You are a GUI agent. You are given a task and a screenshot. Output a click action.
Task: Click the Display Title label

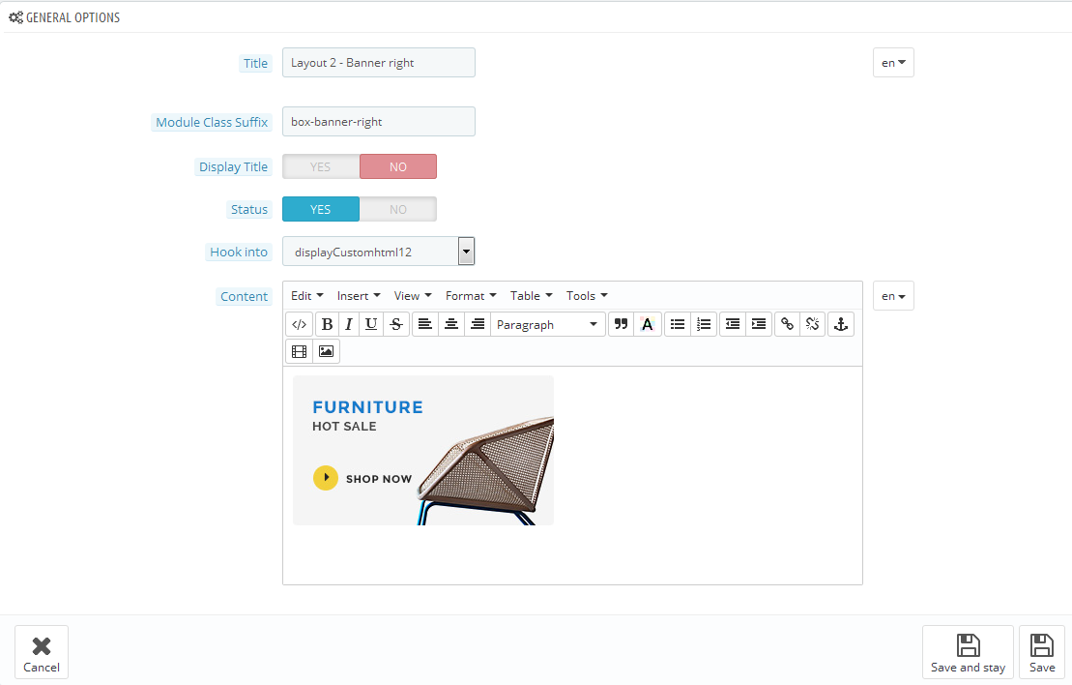pos(233,166)
